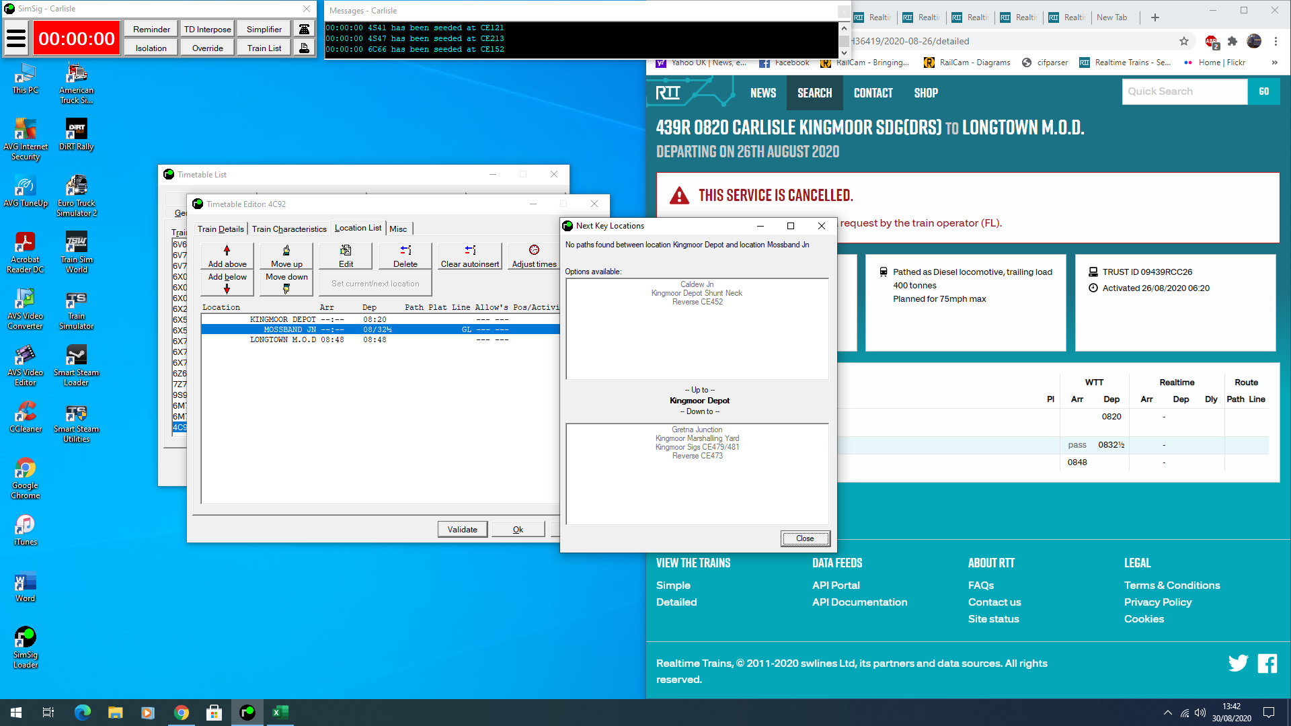The image size is (1291, 726).
Task: Click the icon to the right of Train List
Action: pos(305,48)
